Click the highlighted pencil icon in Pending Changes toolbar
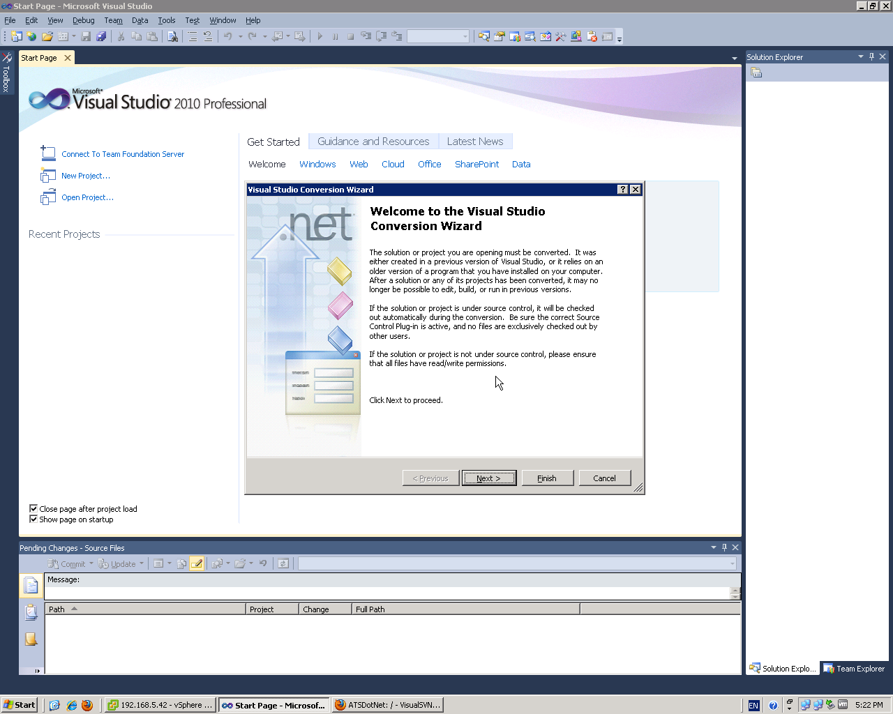The image size is (893, 714). point(197,563)
